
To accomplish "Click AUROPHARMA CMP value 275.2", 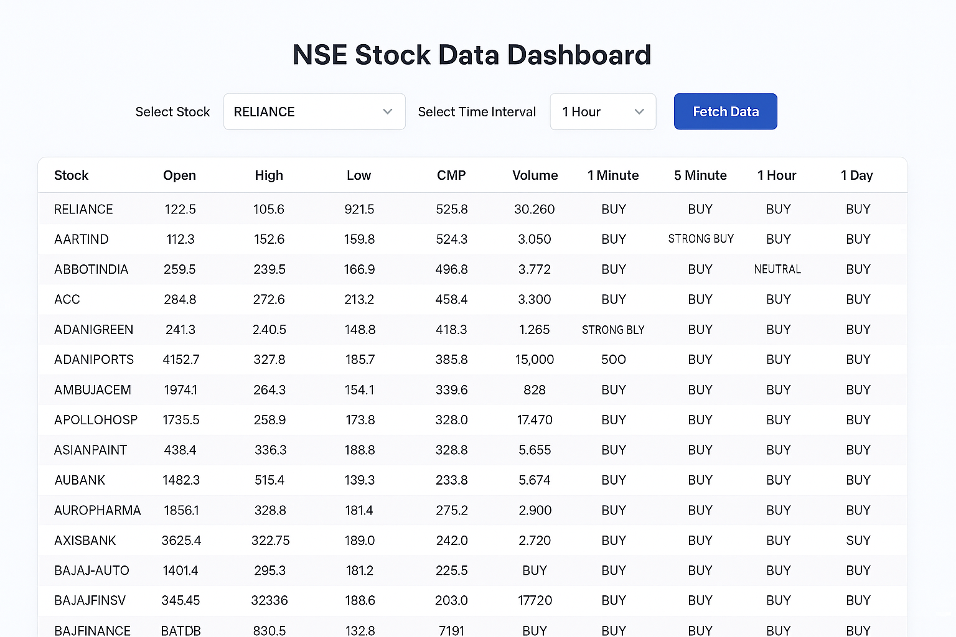I will [x=452, y=510].
